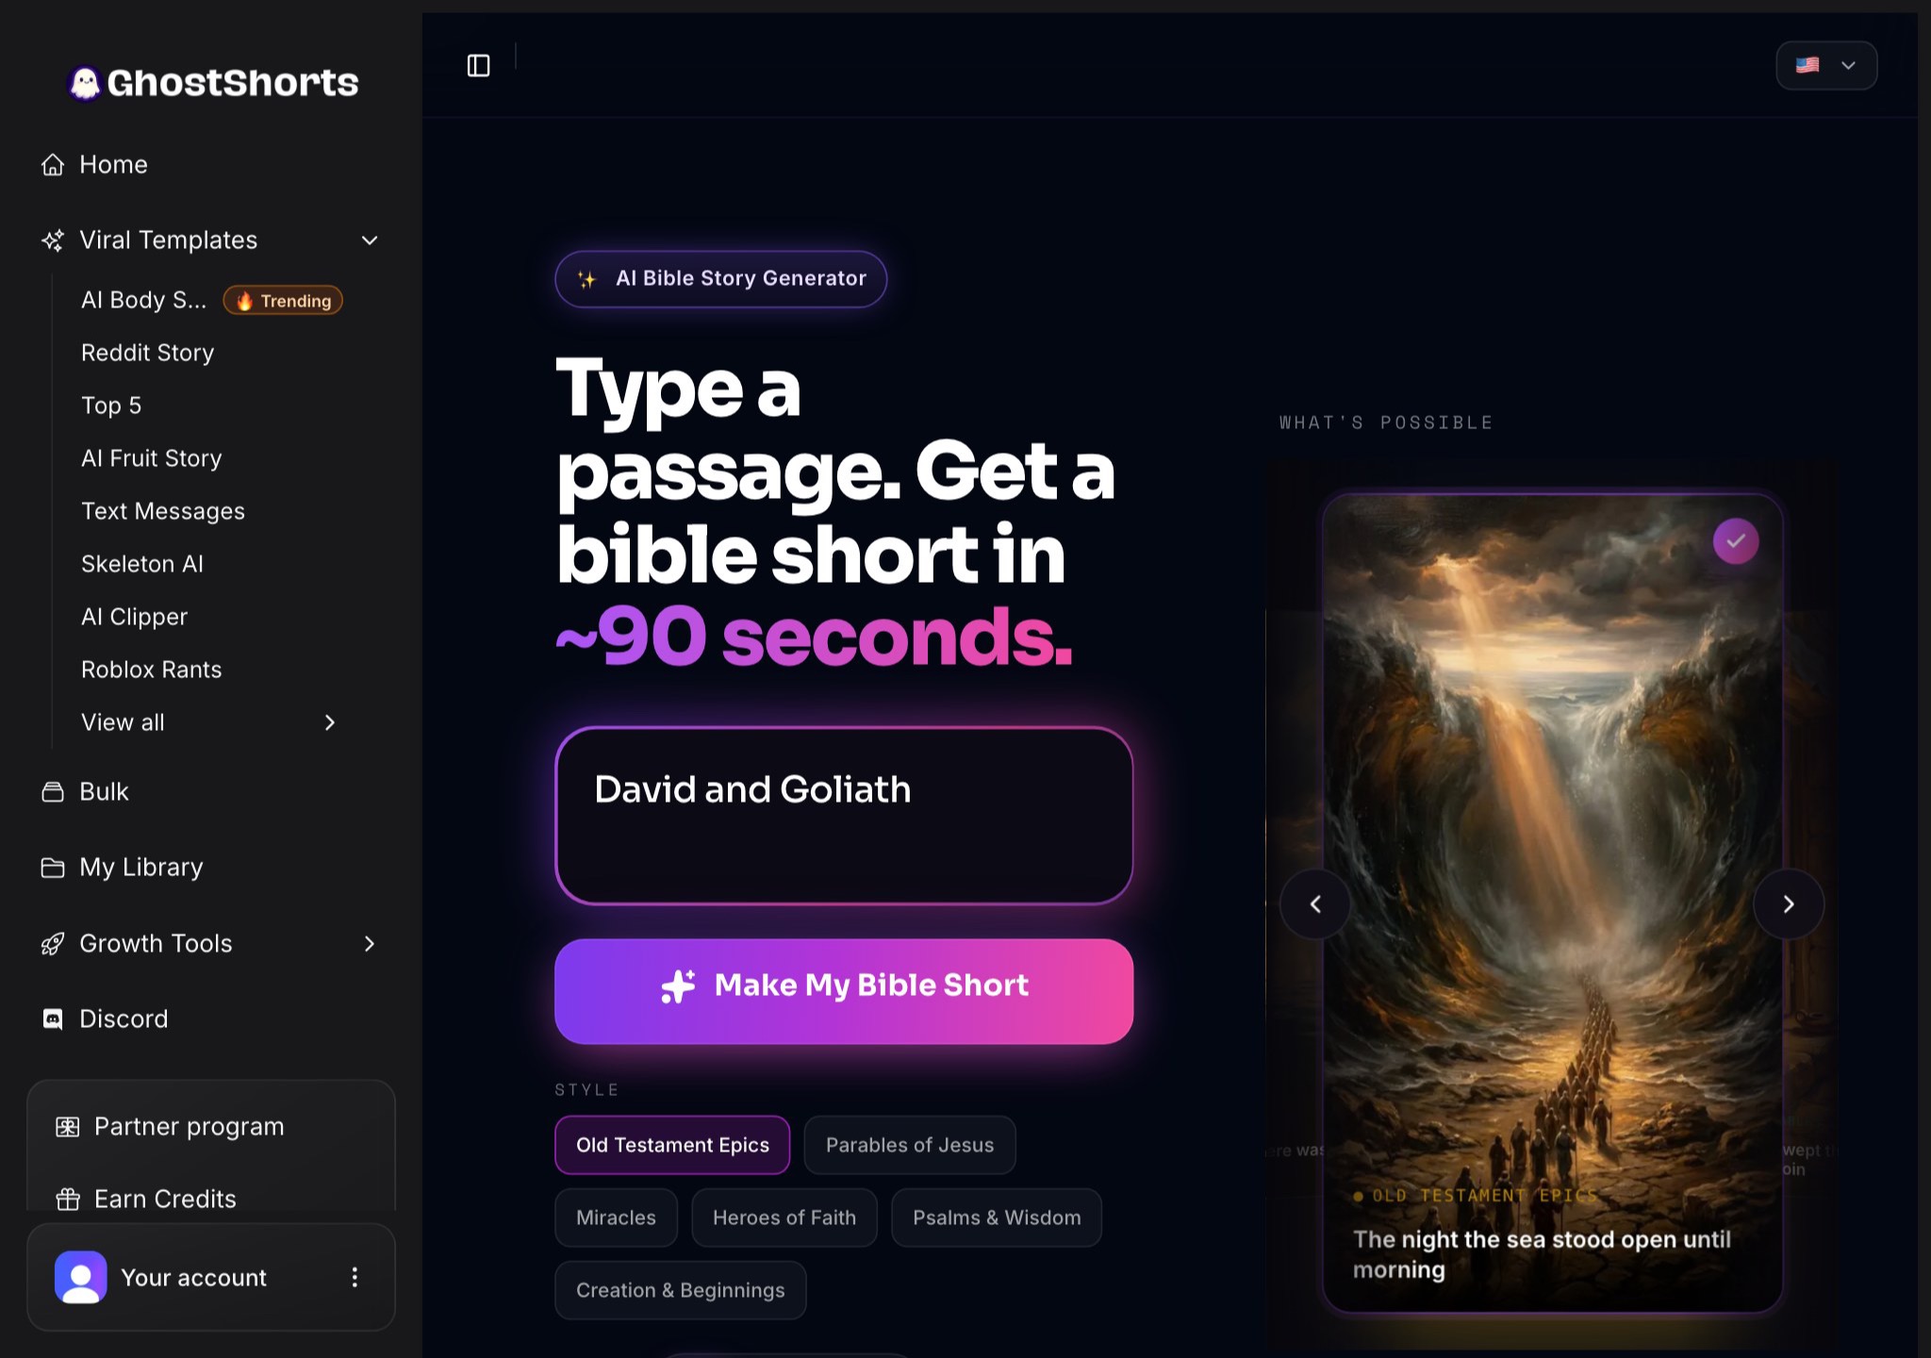Expand the Growth Tools submenu
Viewport: 1931px width, 1358px height.
coord(370,944)
